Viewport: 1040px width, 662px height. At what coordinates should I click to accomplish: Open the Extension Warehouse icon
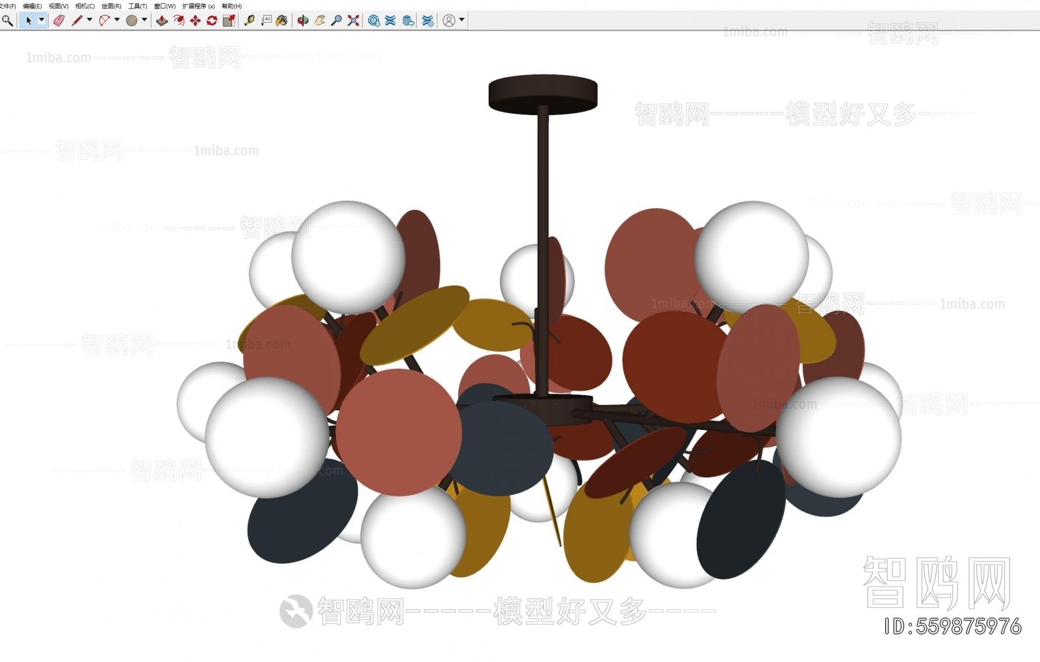pyautogui.click(x=391, y=21)
